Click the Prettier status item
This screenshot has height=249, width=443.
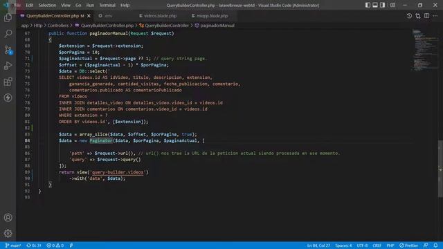coord(408,246)
